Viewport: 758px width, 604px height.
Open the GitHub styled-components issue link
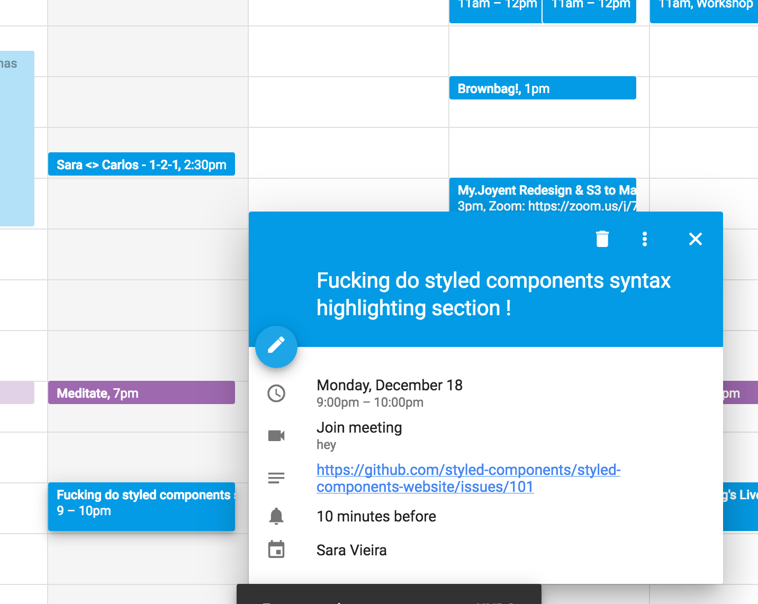[468, 478]
